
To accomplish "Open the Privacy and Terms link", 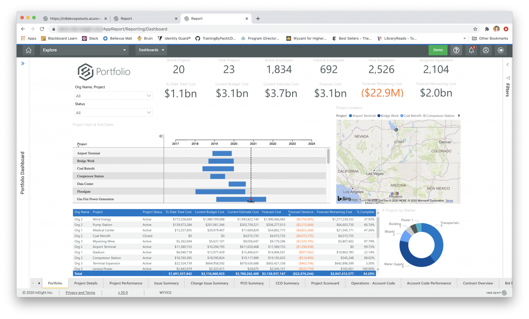I will click(80, 293).
